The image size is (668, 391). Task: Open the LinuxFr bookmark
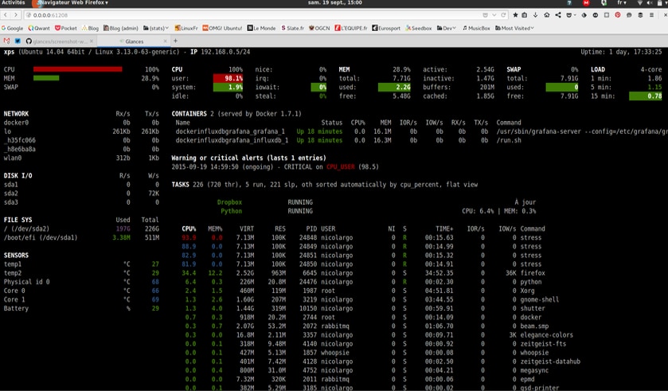coord(186,28)
